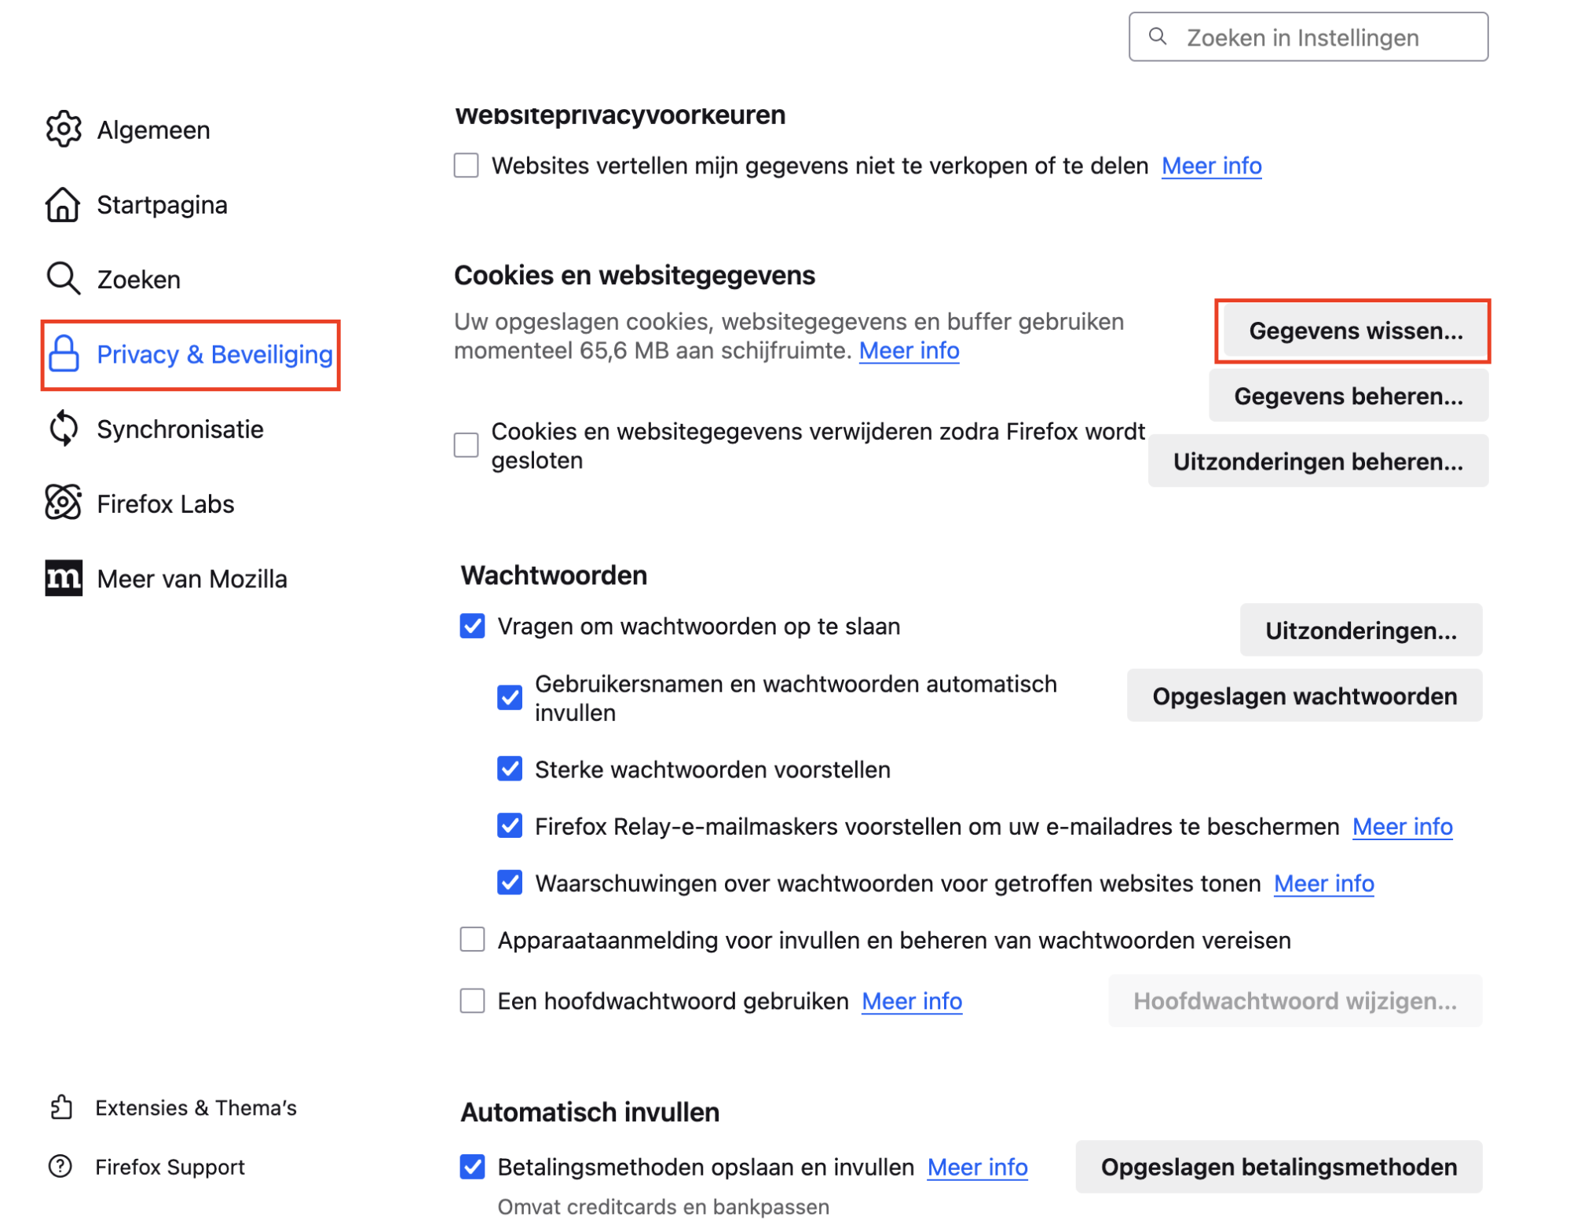Image resolution: width=1570 pixels, height=1232 pixels.
Task: Select the Zoeken magnifier icon
Action: 64,279
